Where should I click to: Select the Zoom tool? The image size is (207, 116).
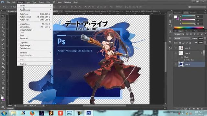pyautogui.click(x=3, y=92)
